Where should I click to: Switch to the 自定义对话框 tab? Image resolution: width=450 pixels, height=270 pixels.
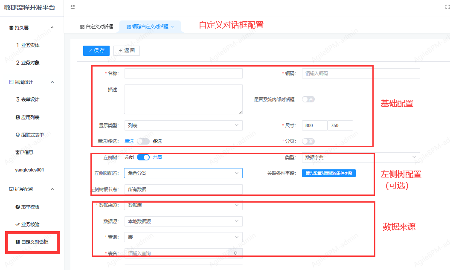tap(96, 26)
